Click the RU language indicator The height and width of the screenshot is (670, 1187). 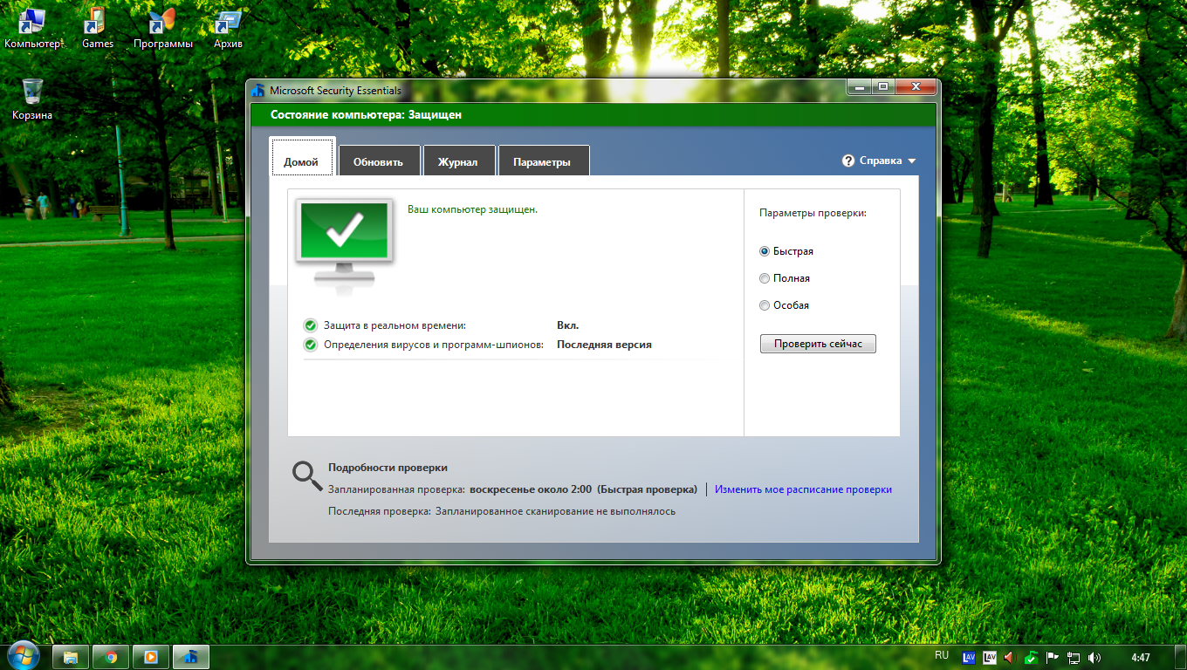coord(942,655)
